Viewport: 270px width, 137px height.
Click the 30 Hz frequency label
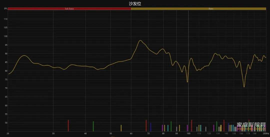click(x=53, y=134)
